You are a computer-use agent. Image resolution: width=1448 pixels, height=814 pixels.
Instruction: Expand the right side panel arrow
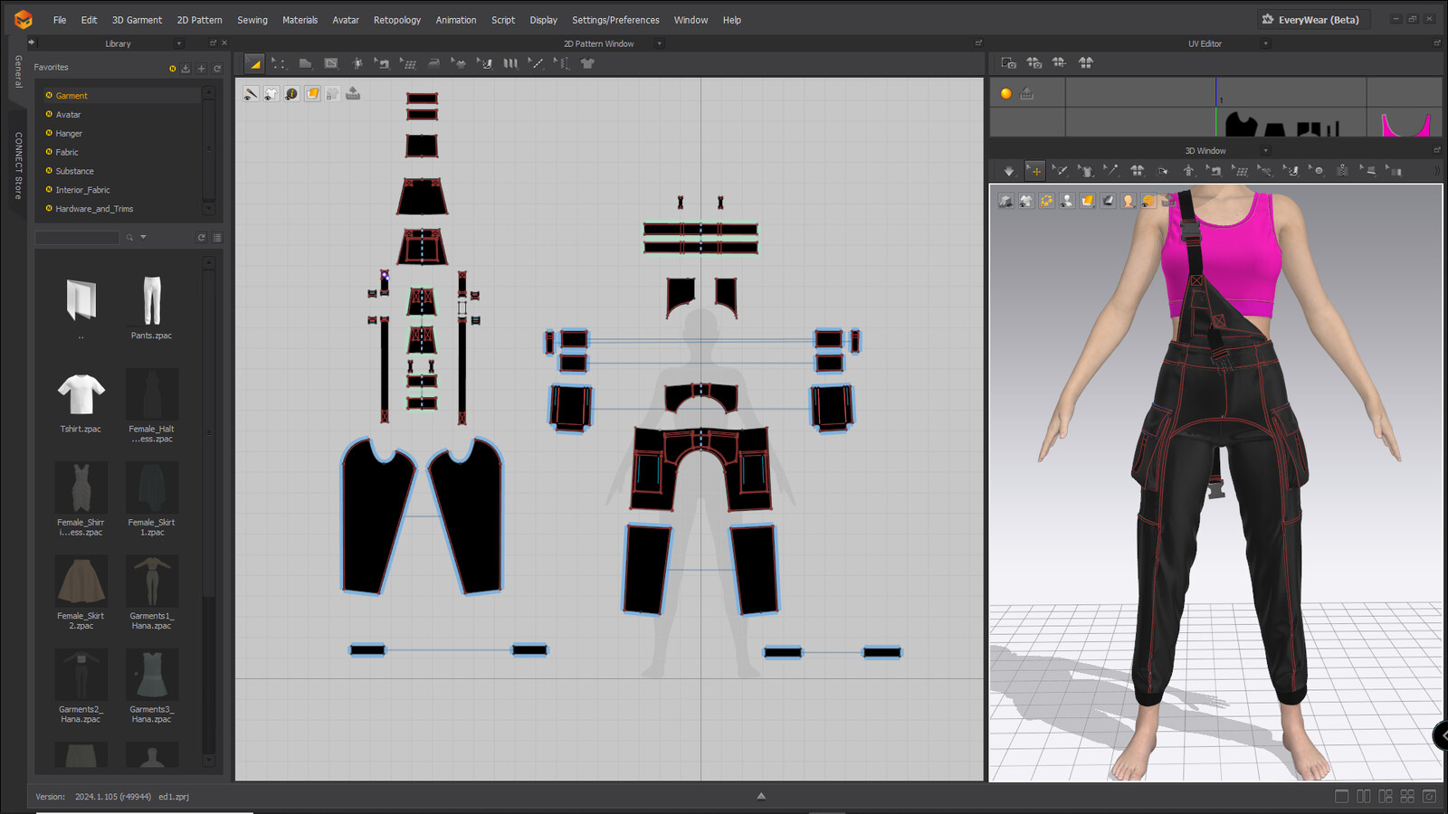tap(1441, 735)
